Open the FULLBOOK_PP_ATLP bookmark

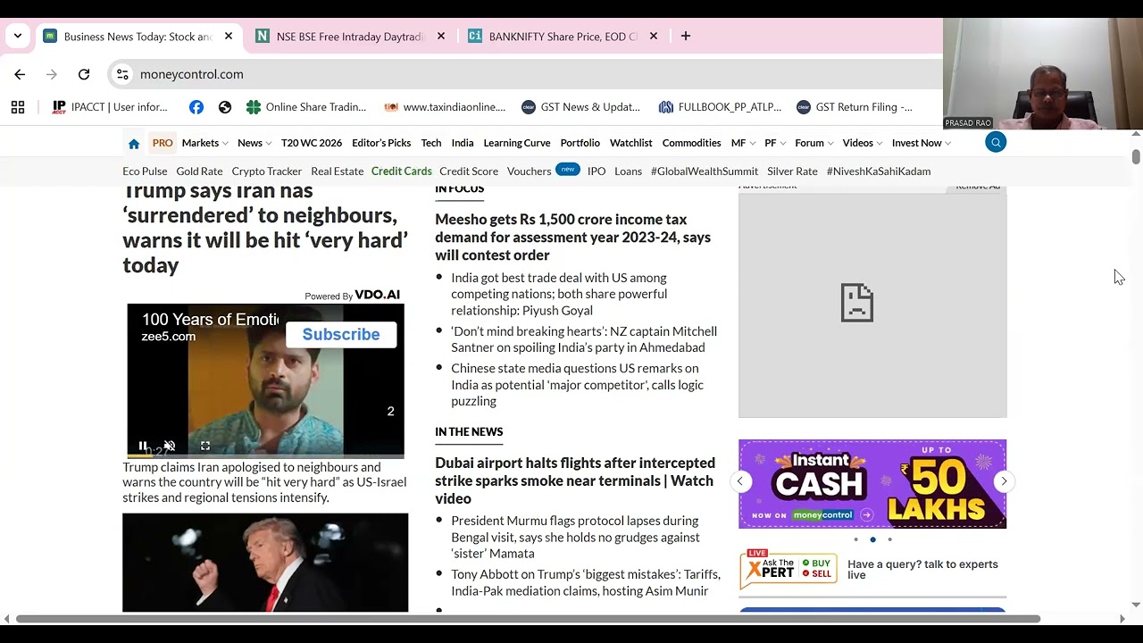pyautogui.click(x=720, y=107)
